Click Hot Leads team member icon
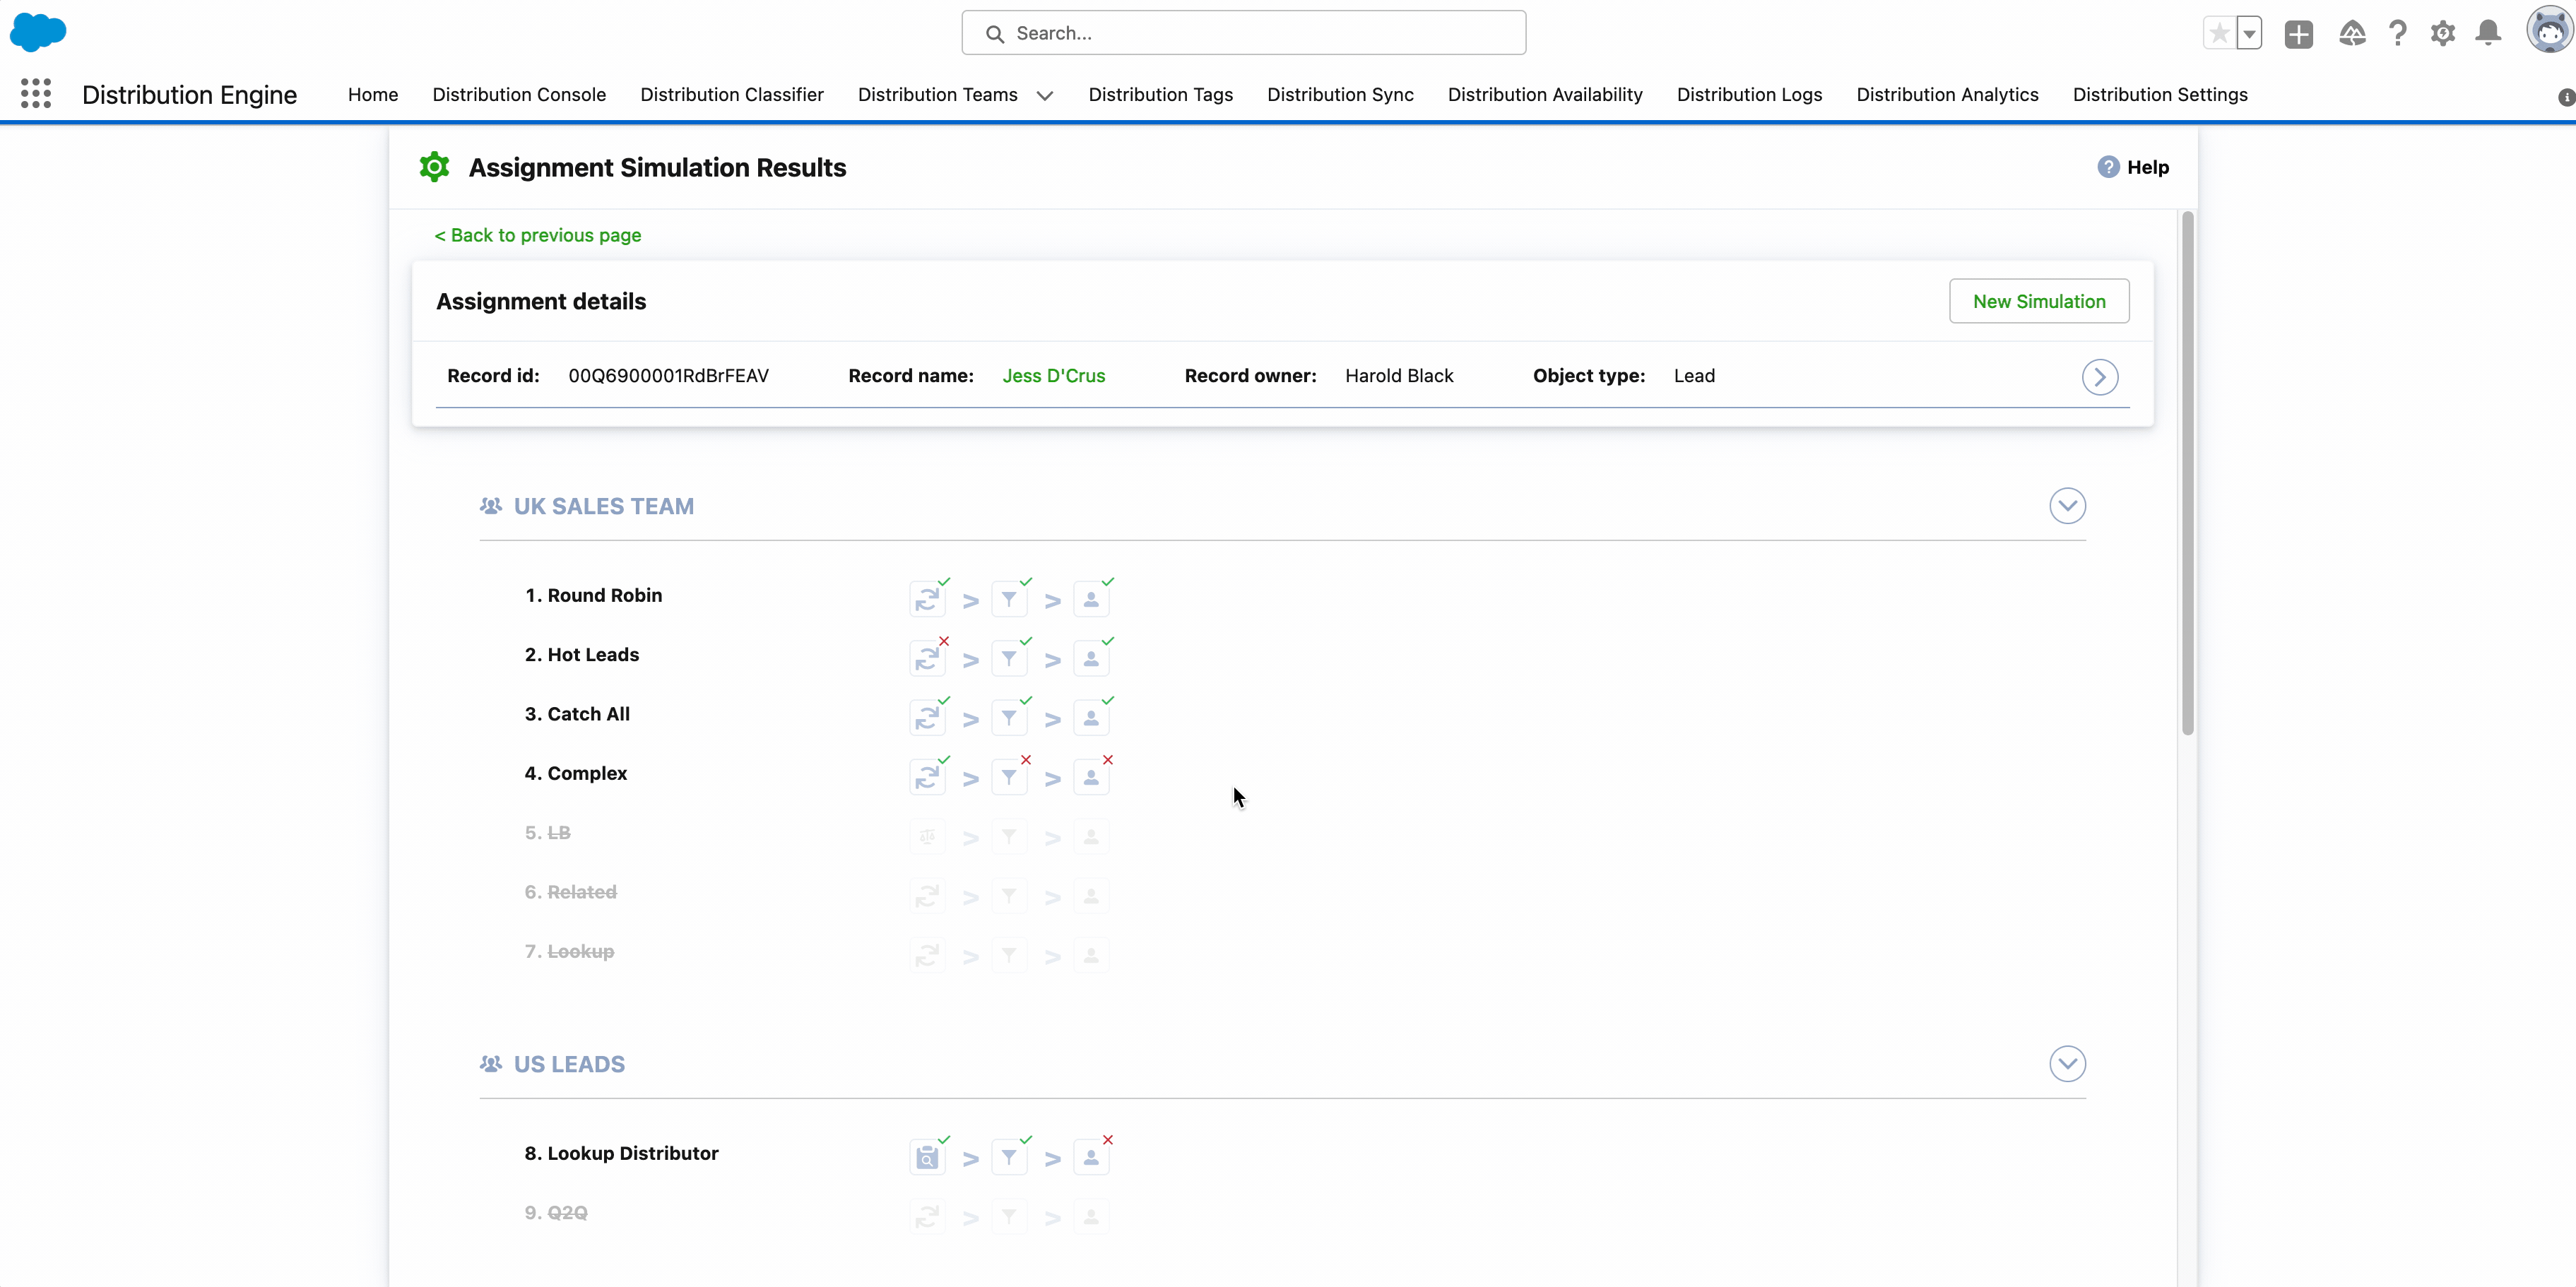The image size is (2576, 1287). (1091, 658)
